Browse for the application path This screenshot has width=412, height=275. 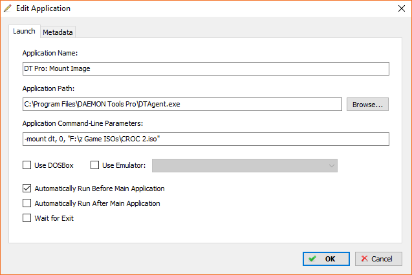[x=367, y=105]
